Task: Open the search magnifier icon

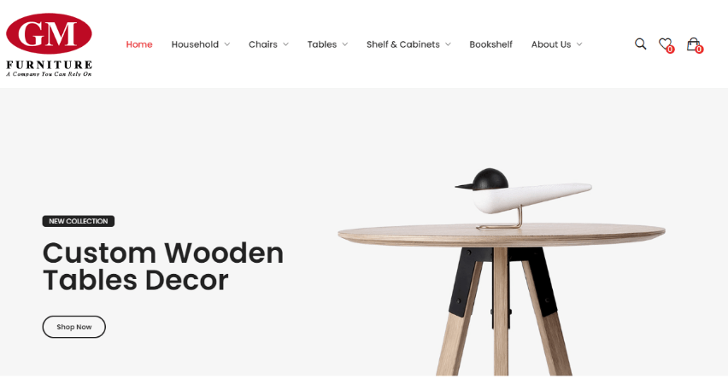Action: click(640, 44)
